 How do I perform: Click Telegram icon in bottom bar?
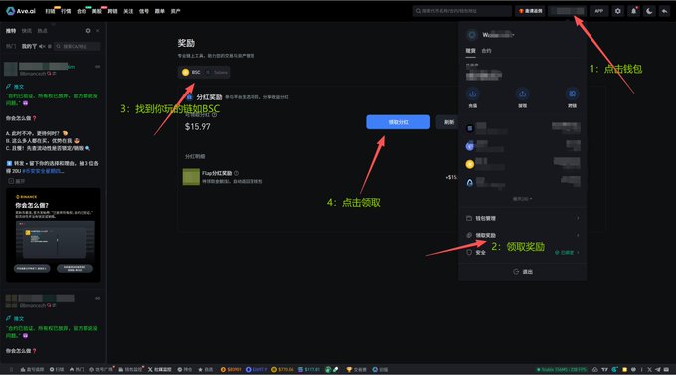(x=658, y=370)
